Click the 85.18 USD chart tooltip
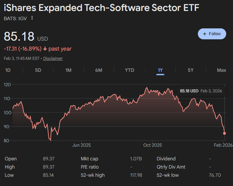Image resolution: width=233 pixels, height=186 pixels. click(x=201, y=91)
